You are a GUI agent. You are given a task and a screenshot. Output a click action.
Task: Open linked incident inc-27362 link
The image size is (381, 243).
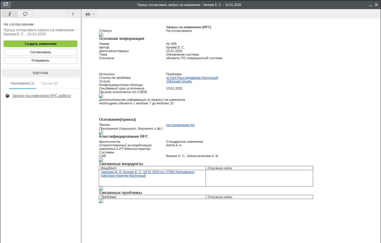(148, 174)
